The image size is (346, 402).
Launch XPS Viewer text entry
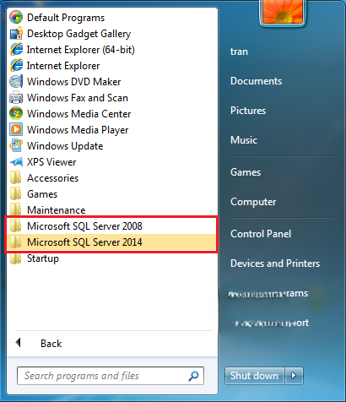[x=51, y=162]
